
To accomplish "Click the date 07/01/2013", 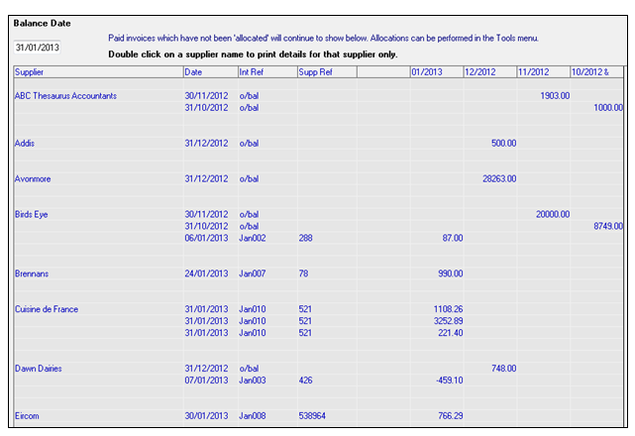I will click(206, 381).
